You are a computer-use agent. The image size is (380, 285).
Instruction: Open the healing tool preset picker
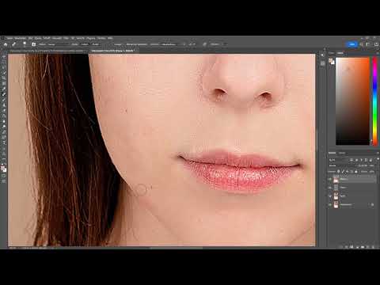tap(13, 44)
